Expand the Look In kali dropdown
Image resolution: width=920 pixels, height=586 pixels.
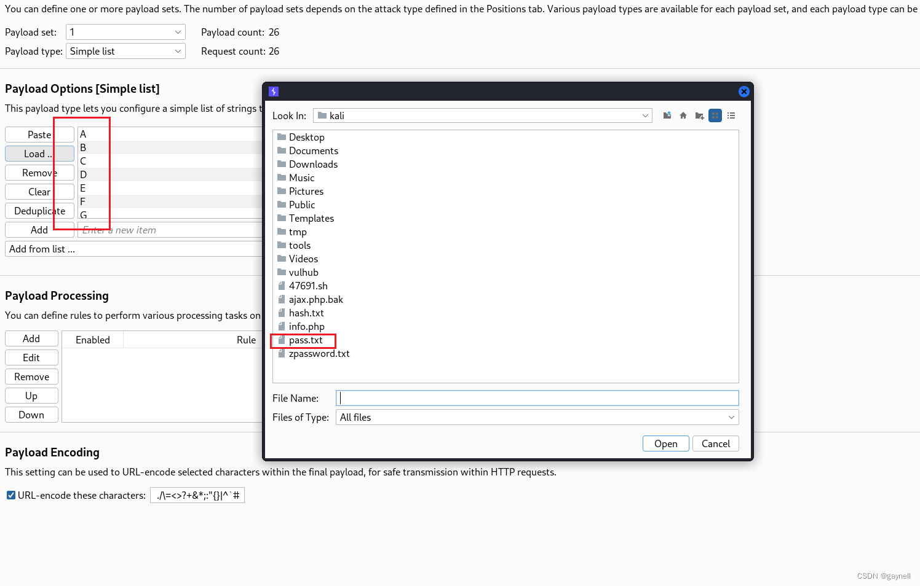(x=483, y=115)
